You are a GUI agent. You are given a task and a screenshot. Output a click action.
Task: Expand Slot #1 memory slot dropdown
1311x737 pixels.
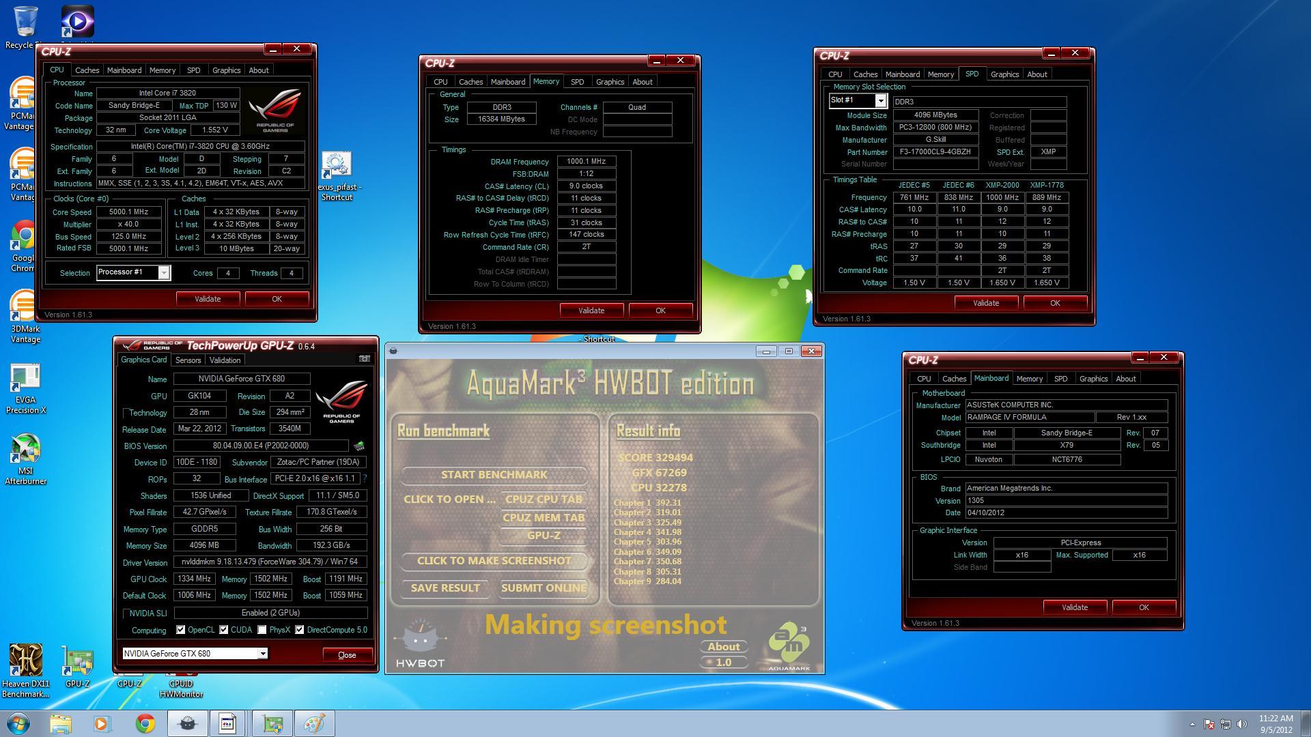(881, 101)
